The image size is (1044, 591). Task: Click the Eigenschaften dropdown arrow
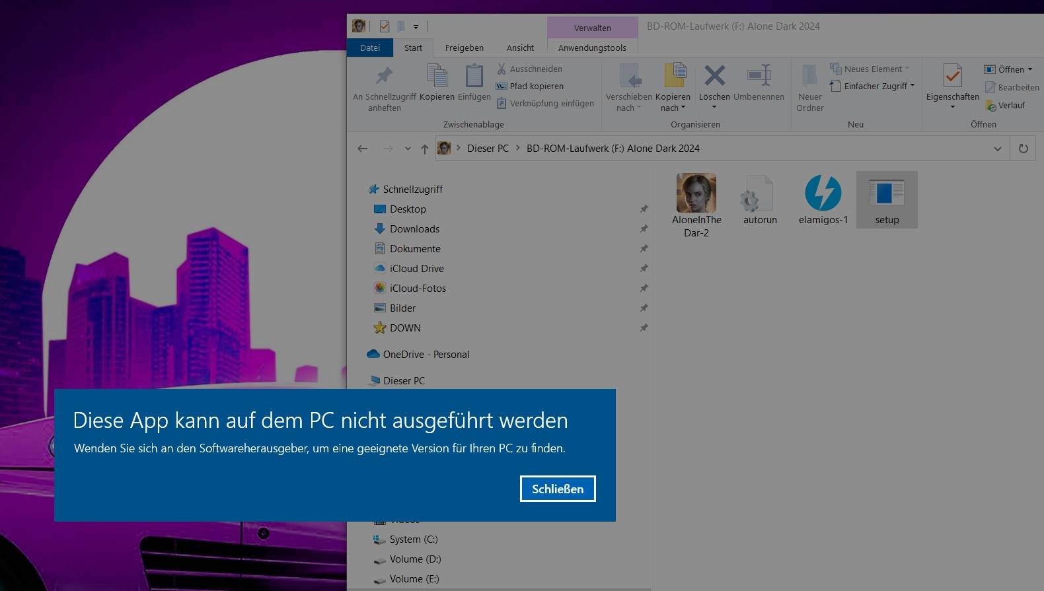(x=952, y=107)
